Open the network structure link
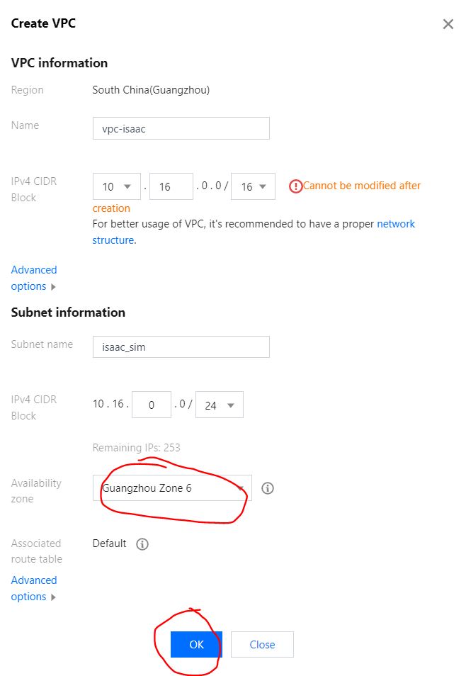The image size is (466, 676). tap(395, 224)
